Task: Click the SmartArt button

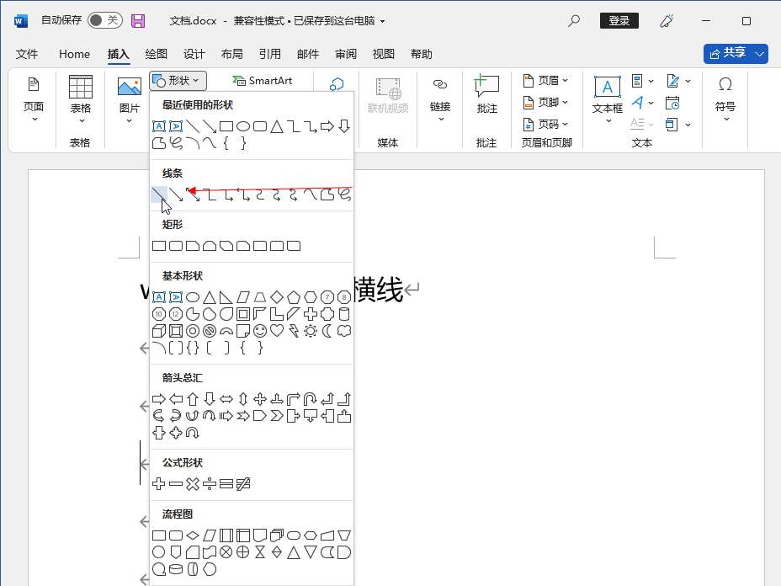Action: [x=262, y=80]
